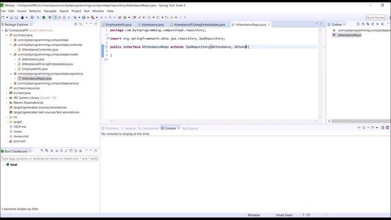This screenshot has width=391, height=220.
Task: Select AttendanceIDUsingEmbeddable.java in Package Explorer
Action: (x=48, y=64)
